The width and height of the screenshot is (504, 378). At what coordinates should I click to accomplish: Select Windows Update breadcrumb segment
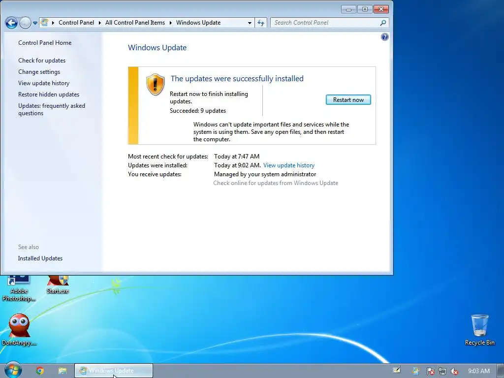[x=198, y=23]
